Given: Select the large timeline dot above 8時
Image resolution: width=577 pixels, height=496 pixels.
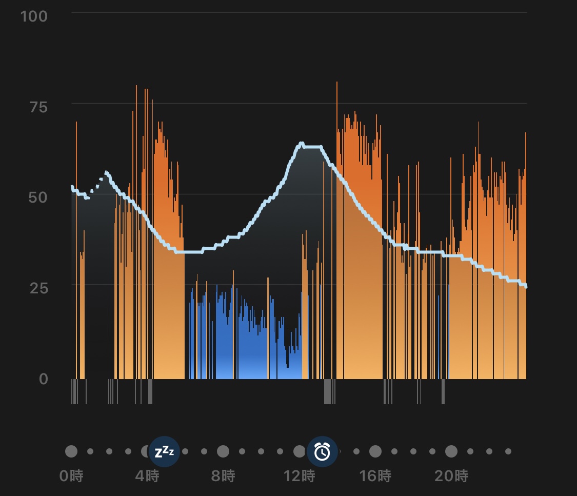Looking at the screenshot, I should coord(223,451).
